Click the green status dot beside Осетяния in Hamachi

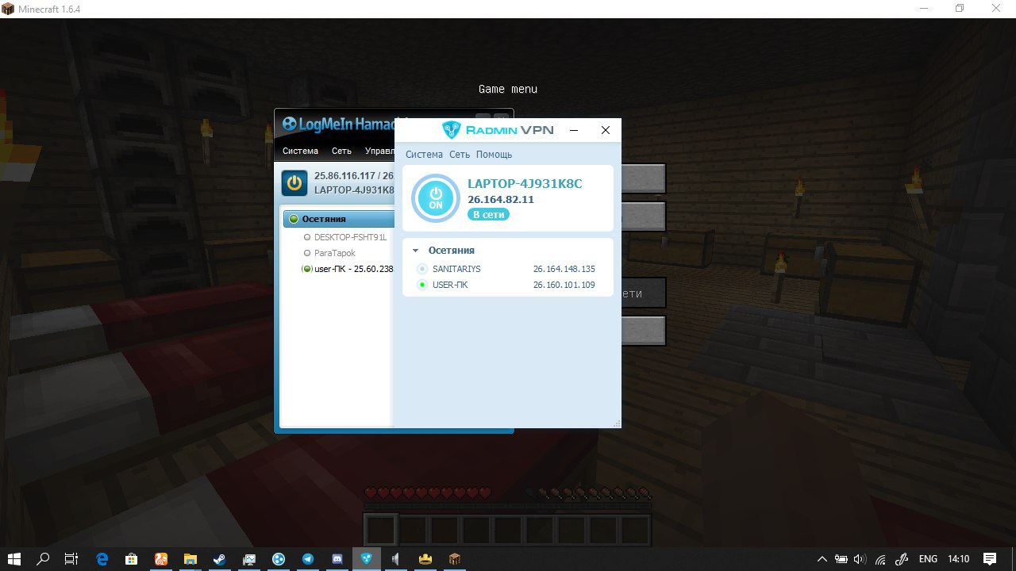293,219
